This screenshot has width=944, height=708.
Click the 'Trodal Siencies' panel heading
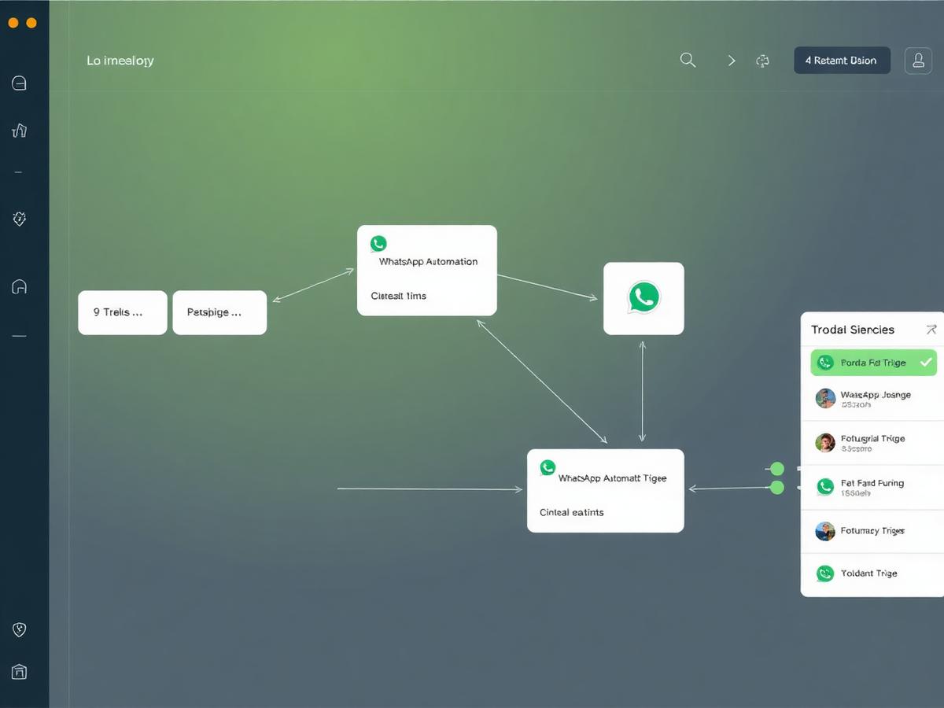853,330
